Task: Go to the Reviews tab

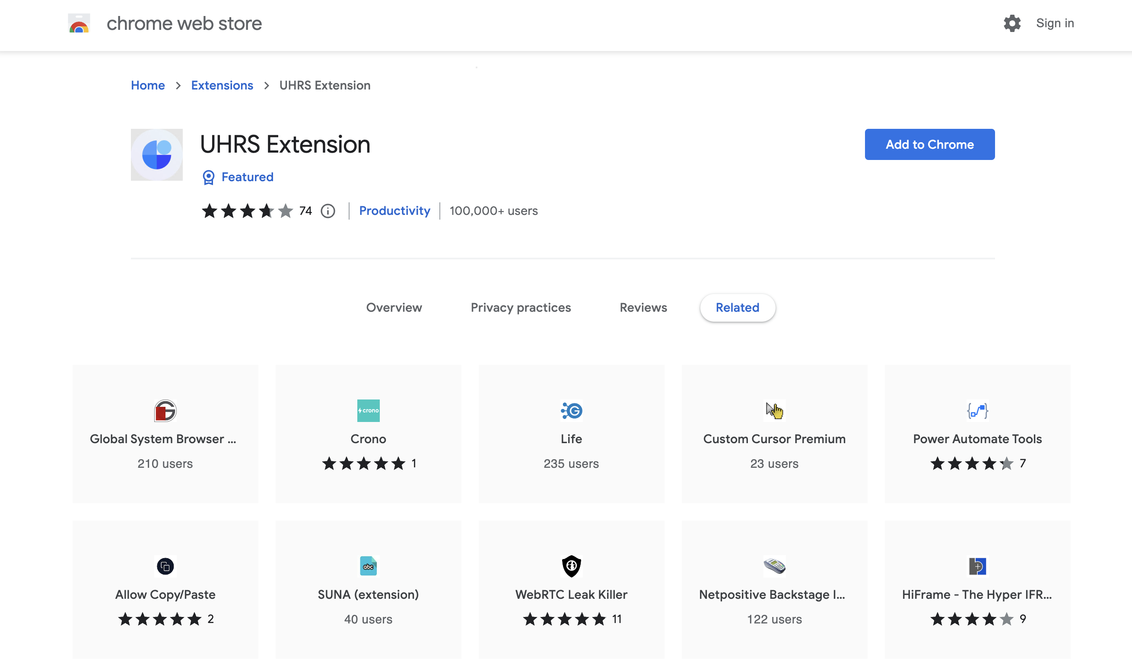Action: pyautogui.click(x=643, y=307)
